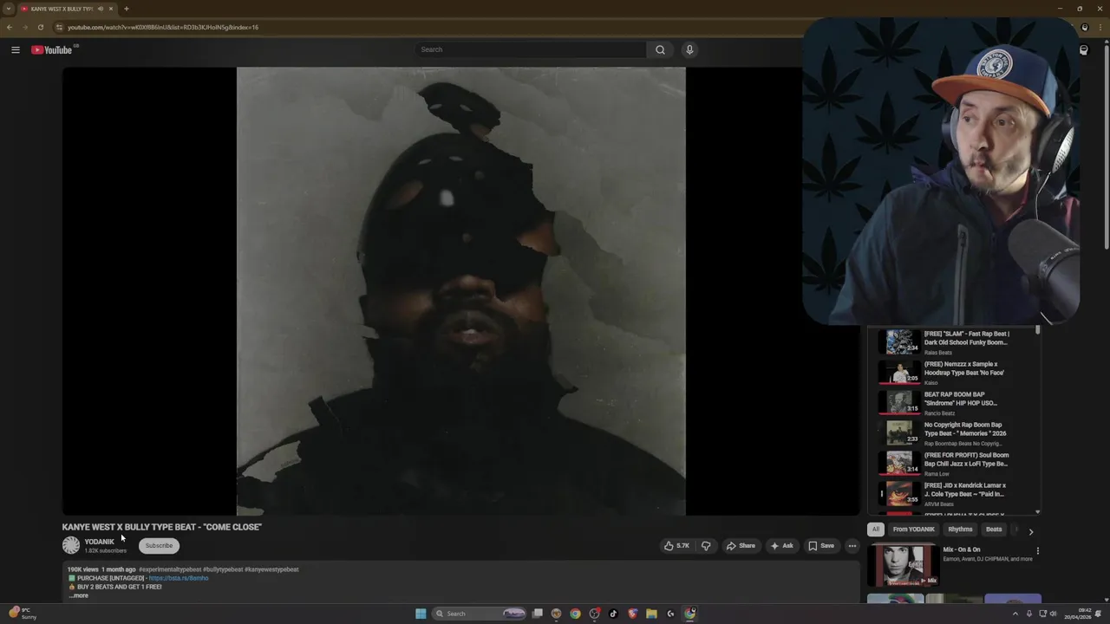Click the Windows taskbar search box
Viewport: 1110px width, 624px height.
(480, 614)
